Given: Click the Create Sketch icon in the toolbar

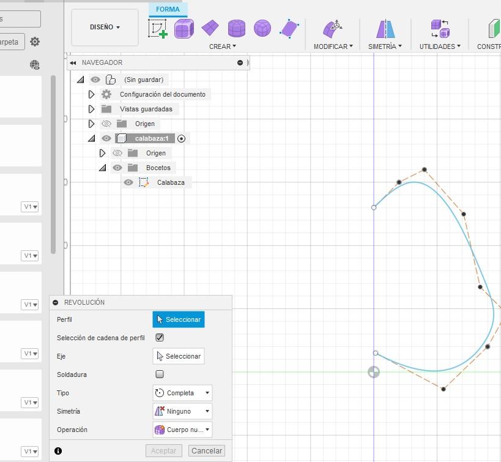Looking at the screenshot, I should click(x=158, y=29).
